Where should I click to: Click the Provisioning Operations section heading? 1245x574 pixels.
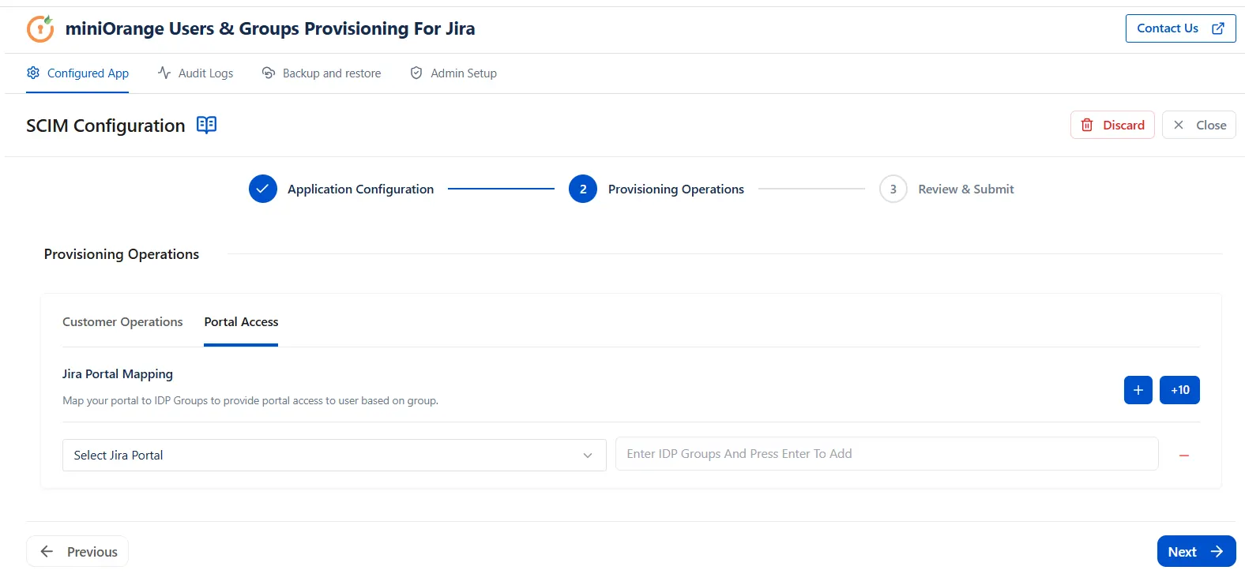[x=122, y=254]
